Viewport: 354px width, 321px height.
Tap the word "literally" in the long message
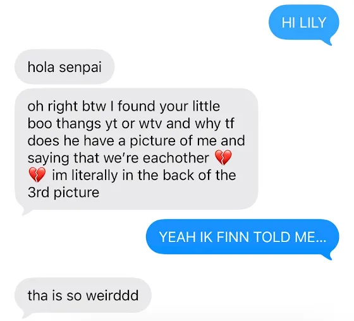pyautogui.click(x=95, y=175)
